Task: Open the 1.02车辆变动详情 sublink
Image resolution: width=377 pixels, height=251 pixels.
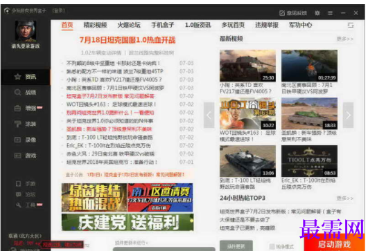Action: coord(101,53)
